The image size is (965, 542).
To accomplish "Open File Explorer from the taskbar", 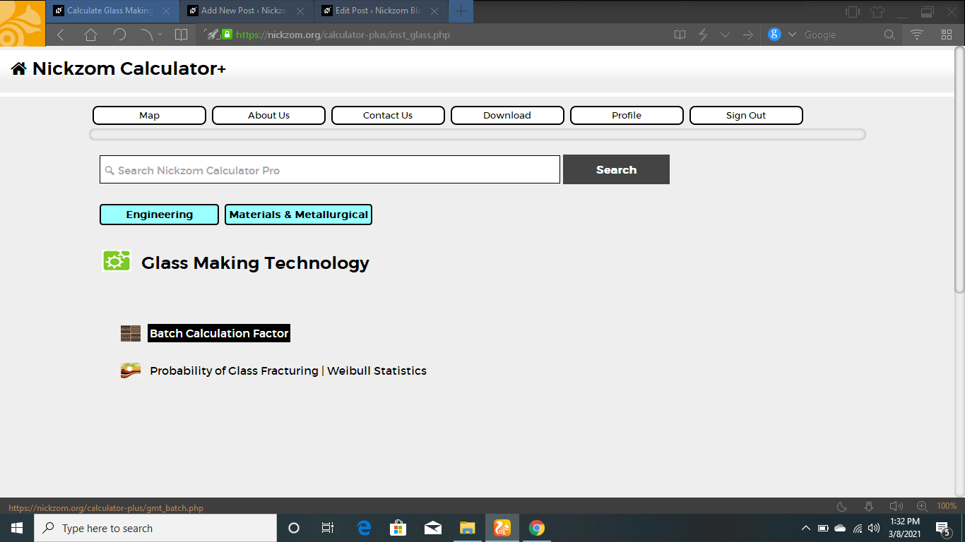I will pyautogui.click(x=468, y=528).
